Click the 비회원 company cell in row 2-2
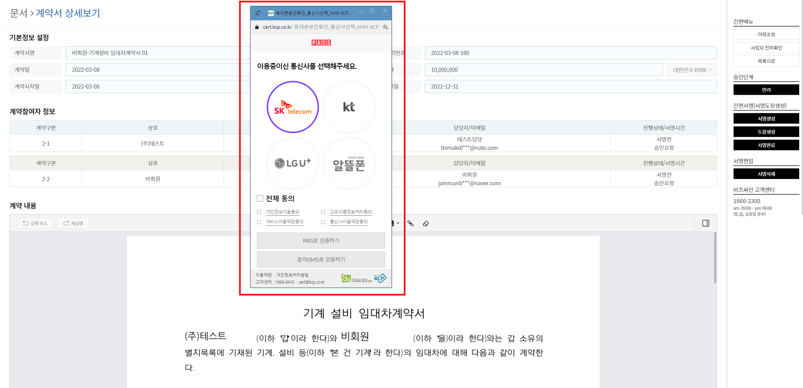Screen dimensions: 803x388 153,179
